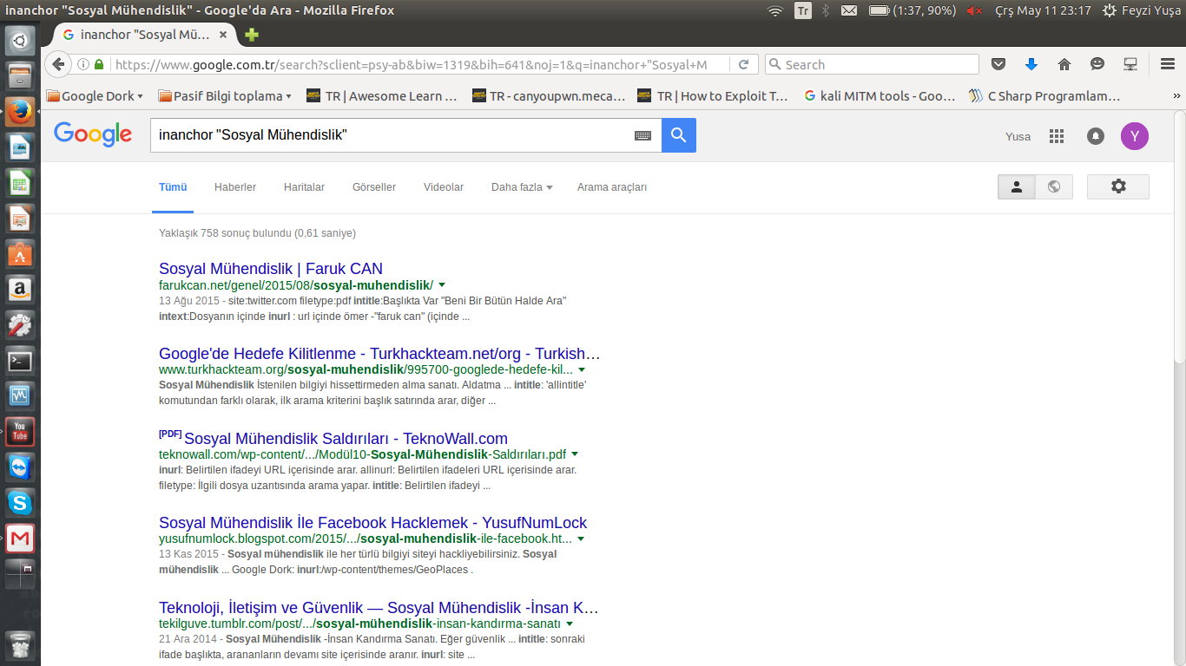Screen dimensions: 1186x666
Task: Click into the Google search query field
Action: pos(391,135)
